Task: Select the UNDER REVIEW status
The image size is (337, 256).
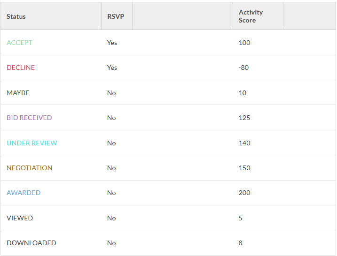Action: point(32,143)
